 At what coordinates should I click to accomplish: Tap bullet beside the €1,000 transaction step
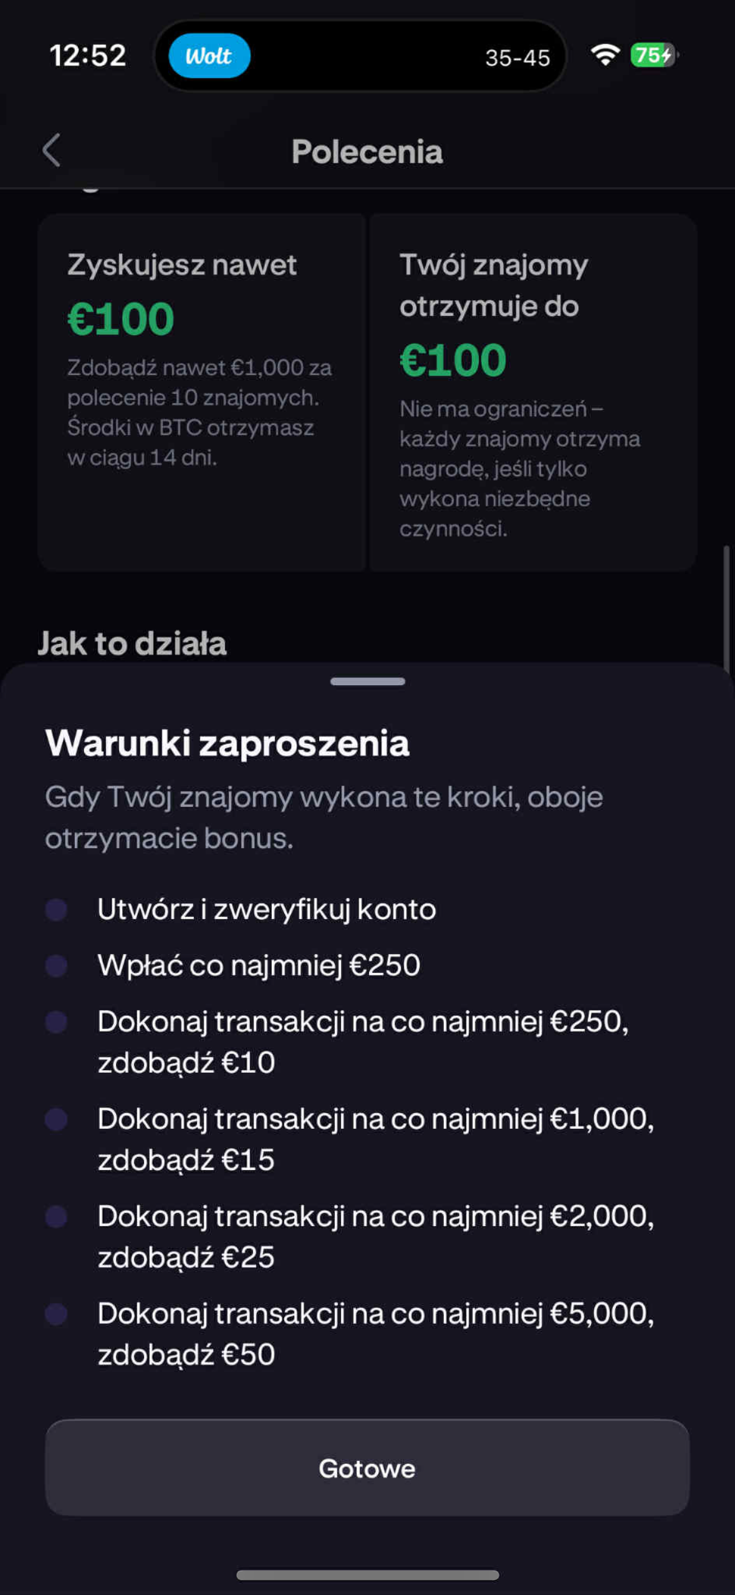57,1119
